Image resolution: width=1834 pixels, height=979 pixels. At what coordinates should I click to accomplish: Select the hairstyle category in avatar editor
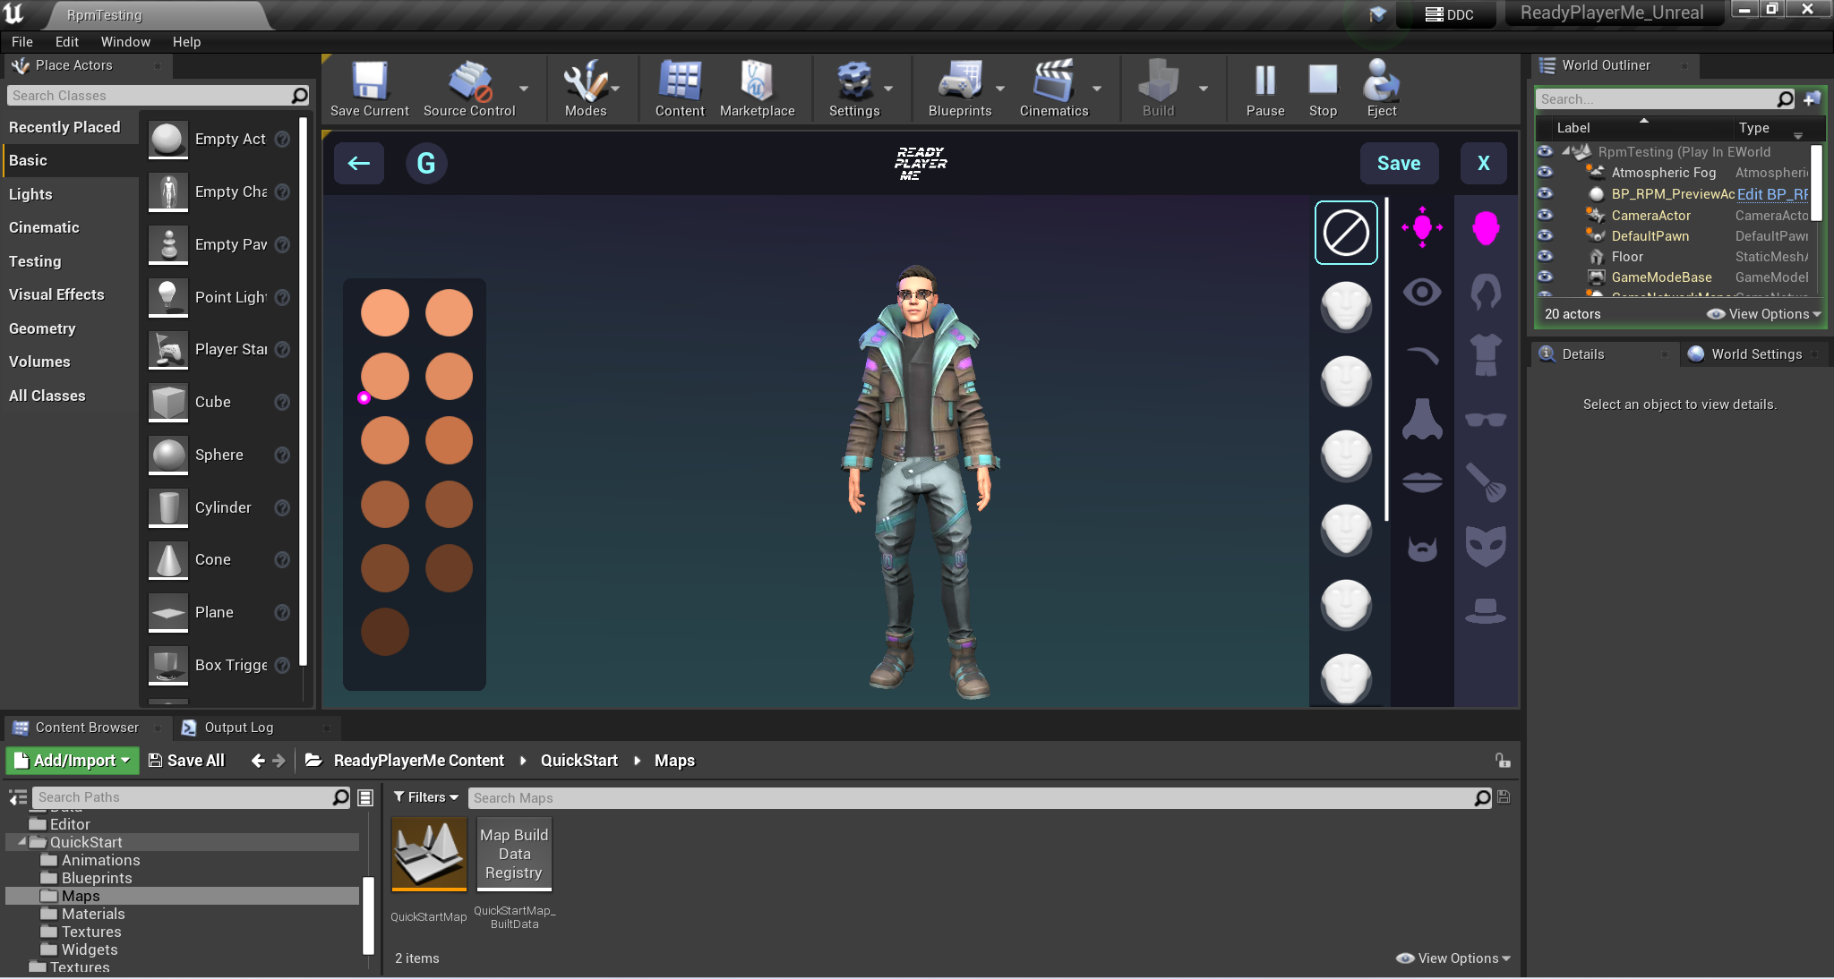point(1484,292)
